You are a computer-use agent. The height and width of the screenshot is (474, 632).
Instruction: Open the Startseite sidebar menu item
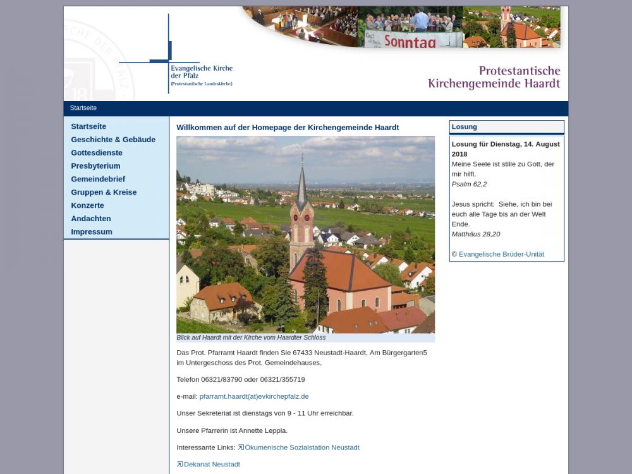[x=88, y=126]
